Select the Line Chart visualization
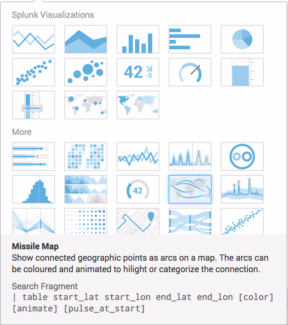 (x=34, y=39)
